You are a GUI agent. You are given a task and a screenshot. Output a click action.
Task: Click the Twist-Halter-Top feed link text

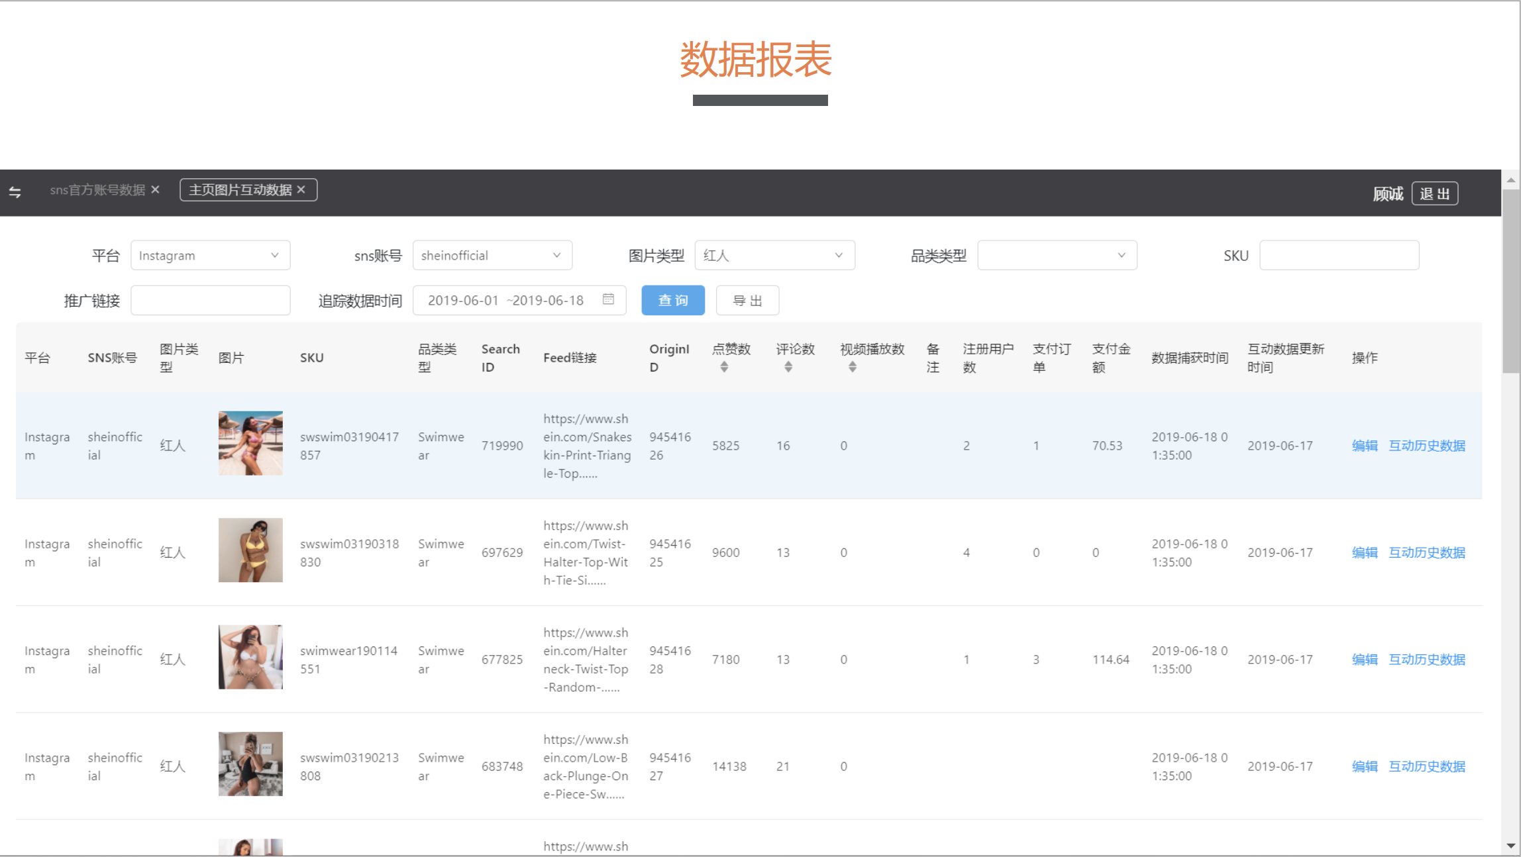coord(586,552)
